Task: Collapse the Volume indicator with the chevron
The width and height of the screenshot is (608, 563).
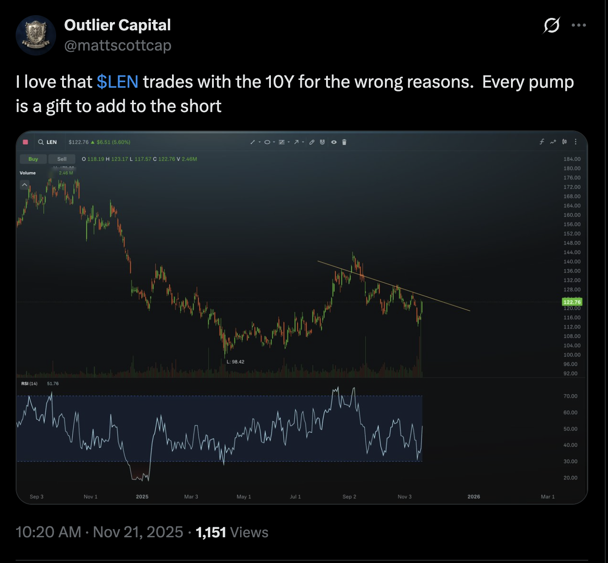Action: pos(24,185)
